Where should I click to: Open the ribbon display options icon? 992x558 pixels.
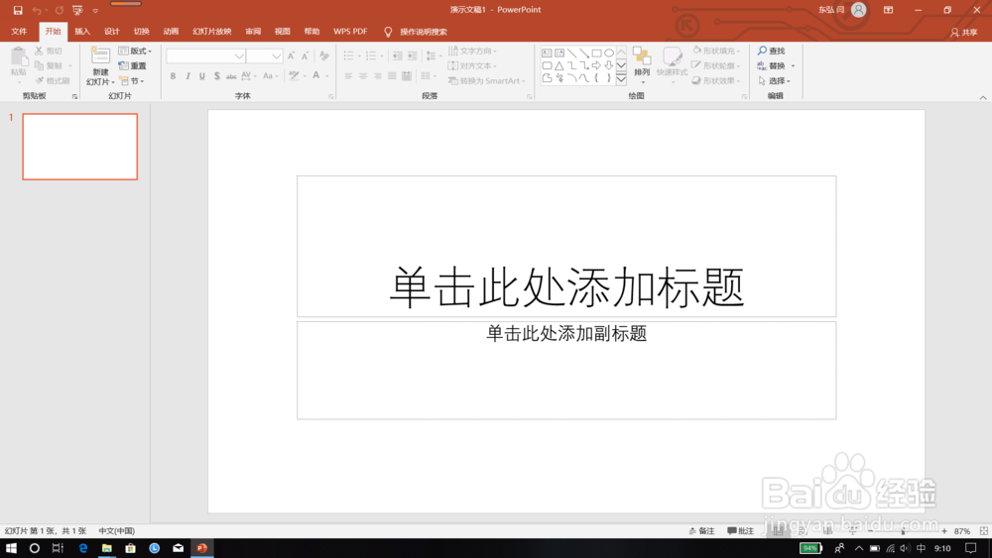coord(888,10)
